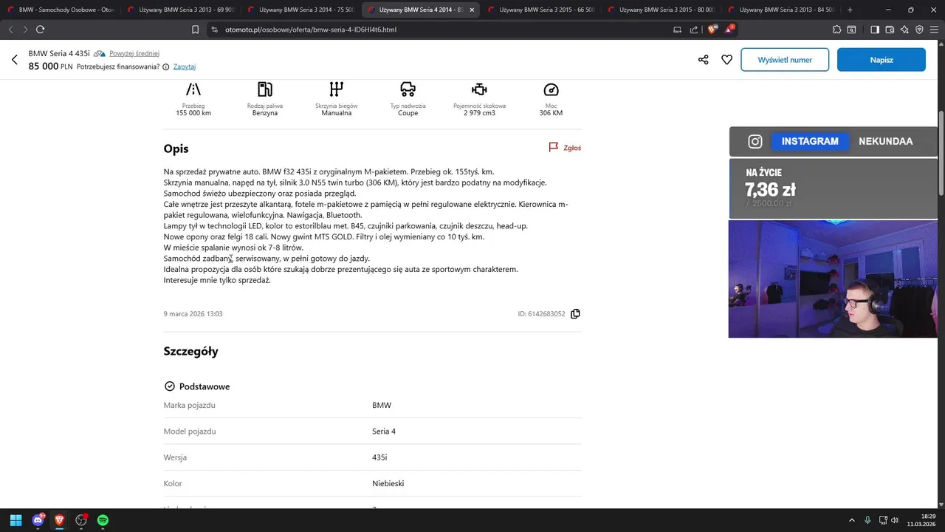Viewport: 945px width, 532px height.
Task: Click the 2 979 cm3 engine capacity
Action: [x=479, y=99]
